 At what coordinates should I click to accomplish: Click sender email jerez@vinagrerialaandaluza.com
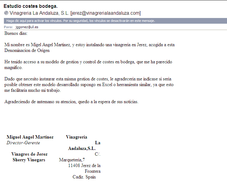[x=106, y=13]
